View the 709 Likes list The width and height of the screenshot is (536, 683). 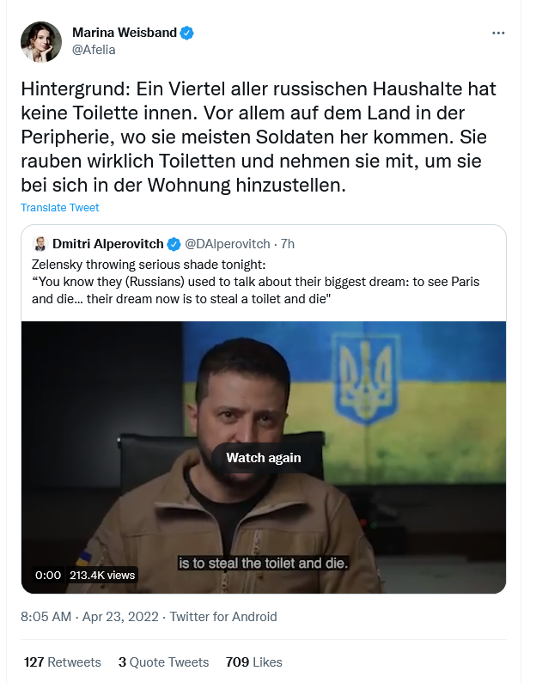tap(254, 662)
